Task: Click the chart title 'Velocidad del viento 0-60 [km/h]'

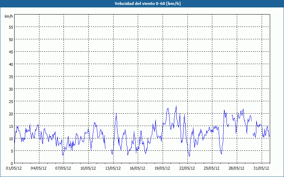Action: (x=147, y=4)
